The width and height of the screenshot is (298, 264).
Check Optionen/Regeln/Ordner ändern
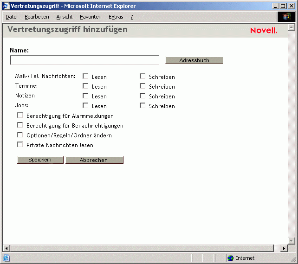tap(20, 135)
